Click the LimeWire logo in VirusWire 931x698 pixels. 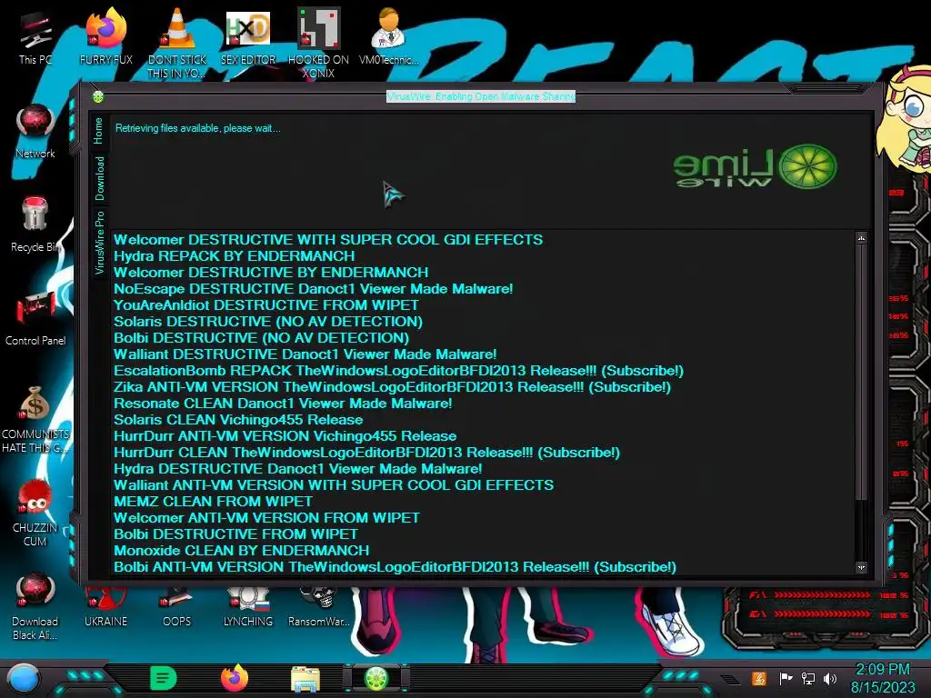pos(756,167)
